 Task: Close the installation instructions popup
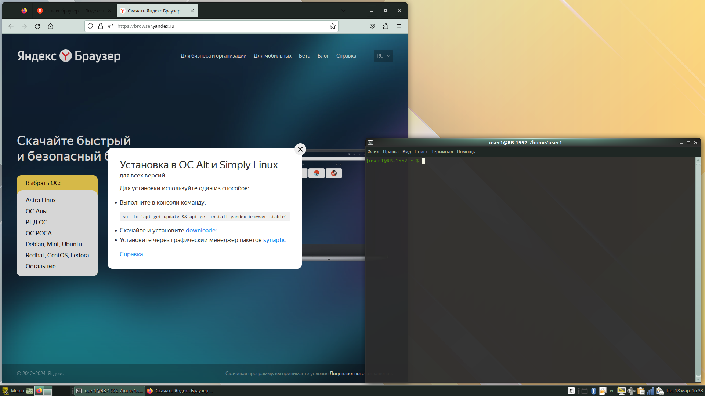coord(300,149)
